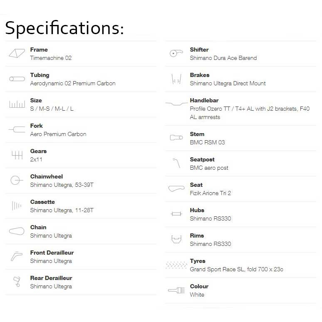Select the Fizik Arione Tri 2 text

click(210, 193)
